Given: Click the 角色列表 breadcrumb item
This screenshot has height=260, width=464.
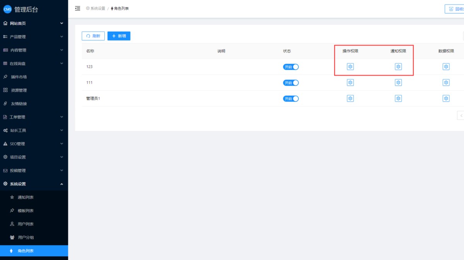Looking at the screenshot, I should coord(120,8).
